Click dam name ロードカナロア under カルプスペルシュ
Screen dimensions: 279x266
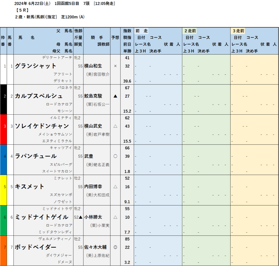59,104
